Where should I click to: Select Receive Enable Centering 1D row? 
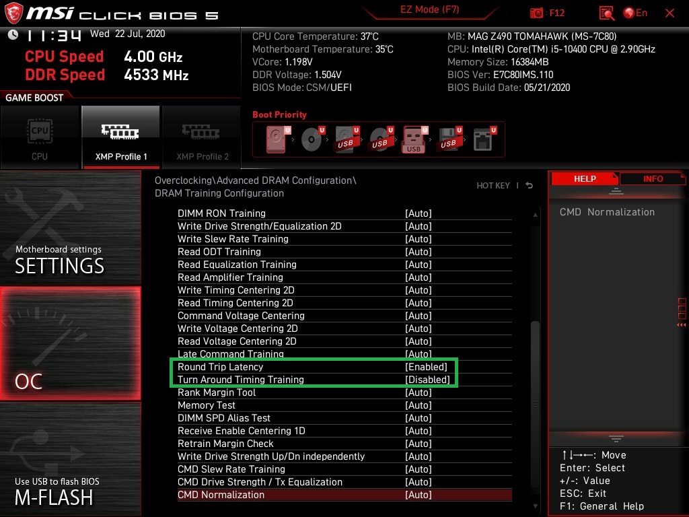(344, 430)
